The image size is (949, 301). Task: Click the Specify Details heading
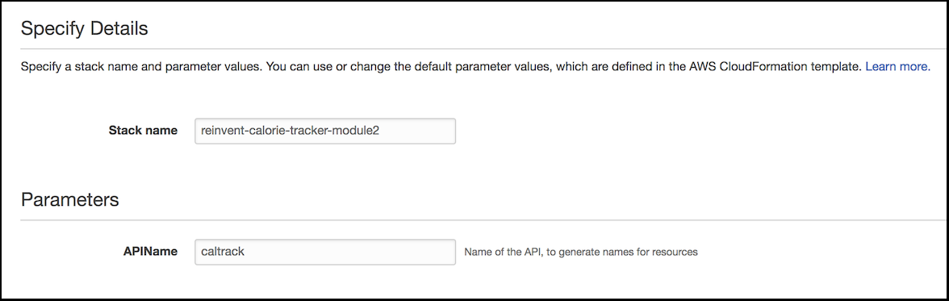point(84,28)
